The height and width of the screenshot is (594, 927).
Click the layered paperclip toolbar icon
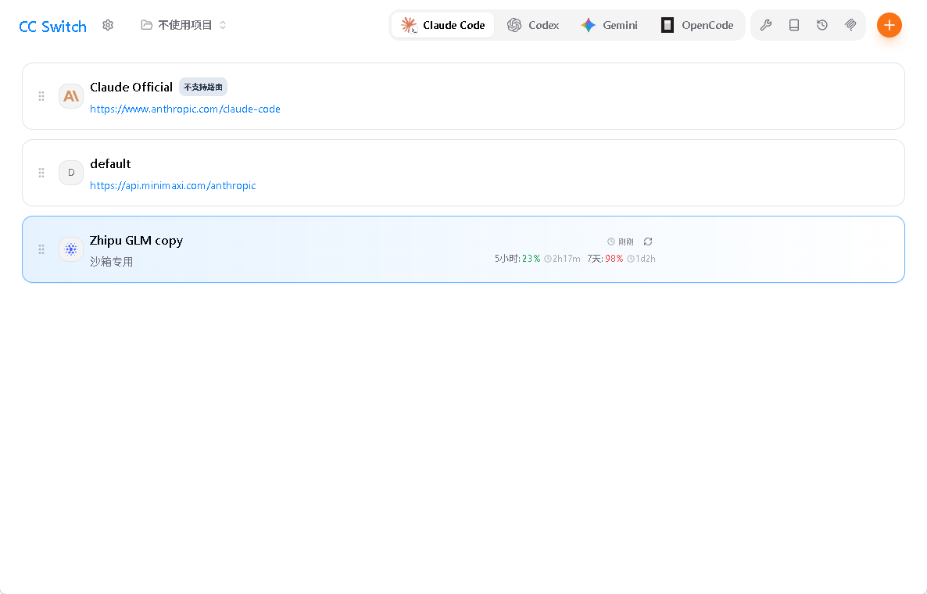[850, 25]
